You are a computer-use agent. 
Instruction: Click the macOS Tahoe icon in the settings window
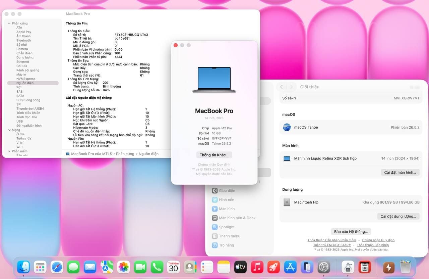click(287, 128)
